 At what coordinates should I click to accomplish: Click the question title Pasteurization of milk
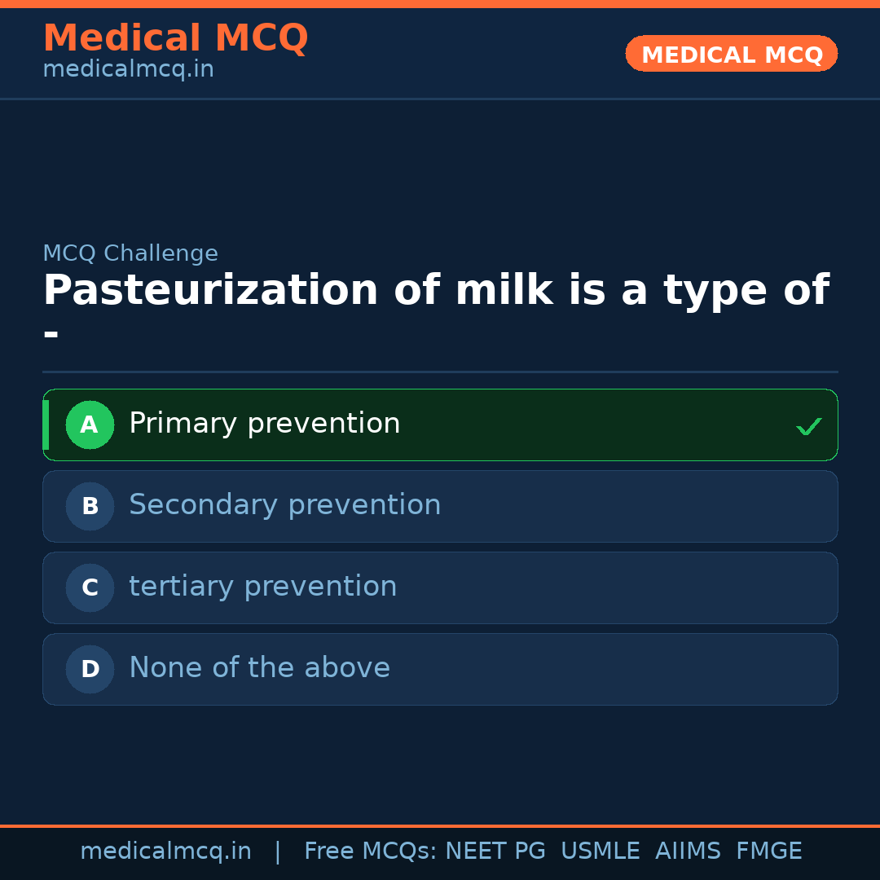click(436, 290)
